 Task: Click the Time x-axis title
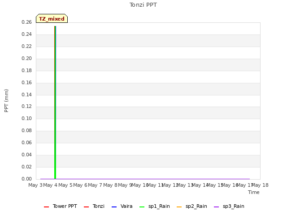pyautogui.click(x=254, y=192)
